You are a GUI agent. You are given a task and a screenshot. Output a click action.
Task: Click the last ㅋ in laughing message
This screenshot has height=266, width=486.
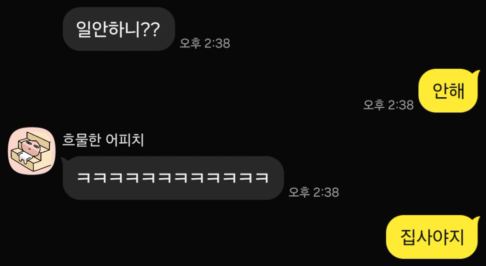pyautogui.click(x=262, y=178)
